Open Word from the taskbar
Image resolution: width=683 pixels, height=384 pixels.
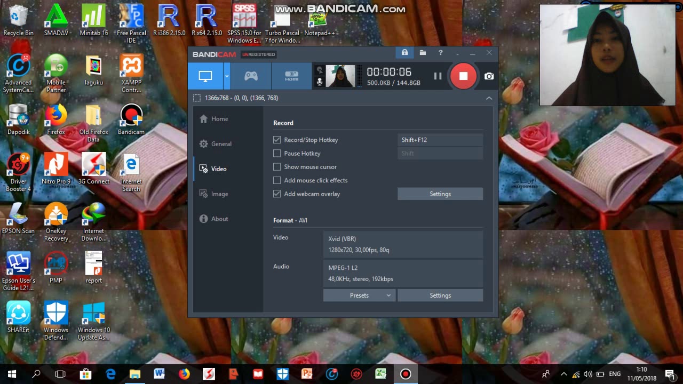click(159, 374)
